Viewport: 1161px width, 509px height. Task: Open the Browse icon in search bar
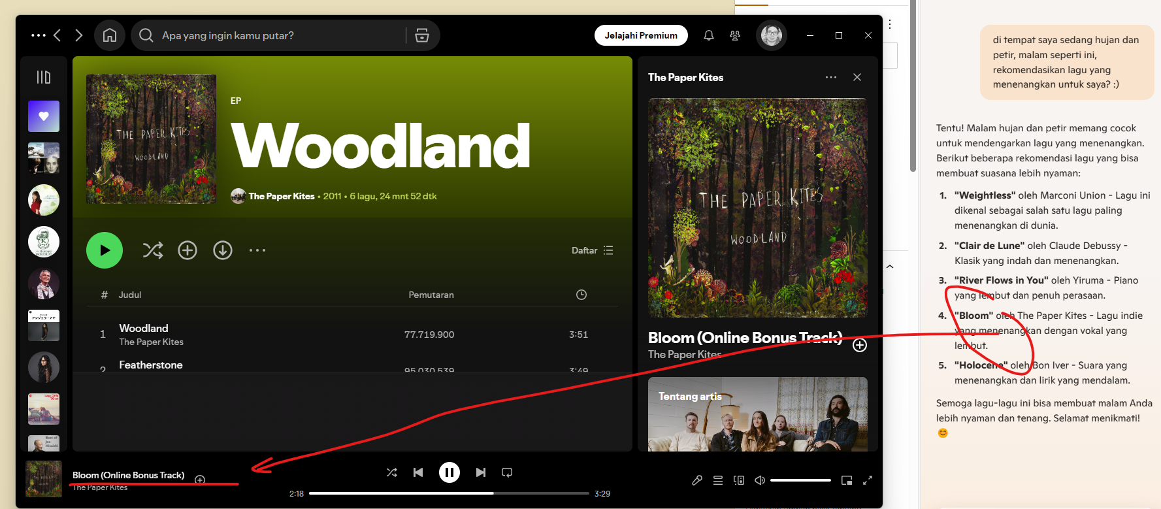click(422, 35)
